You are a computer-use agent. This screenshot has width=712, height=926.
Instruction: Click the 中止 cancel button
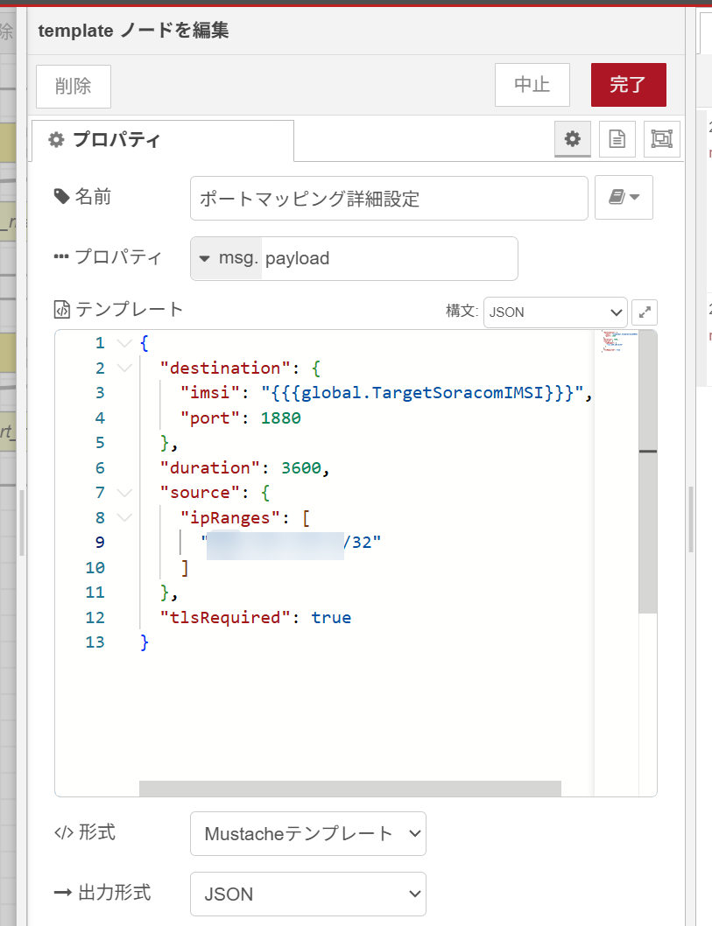click(x=532, y=85)
